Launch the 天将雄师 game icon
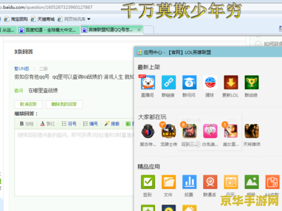This screenshot has height=211, width=282. pos(252,131)
